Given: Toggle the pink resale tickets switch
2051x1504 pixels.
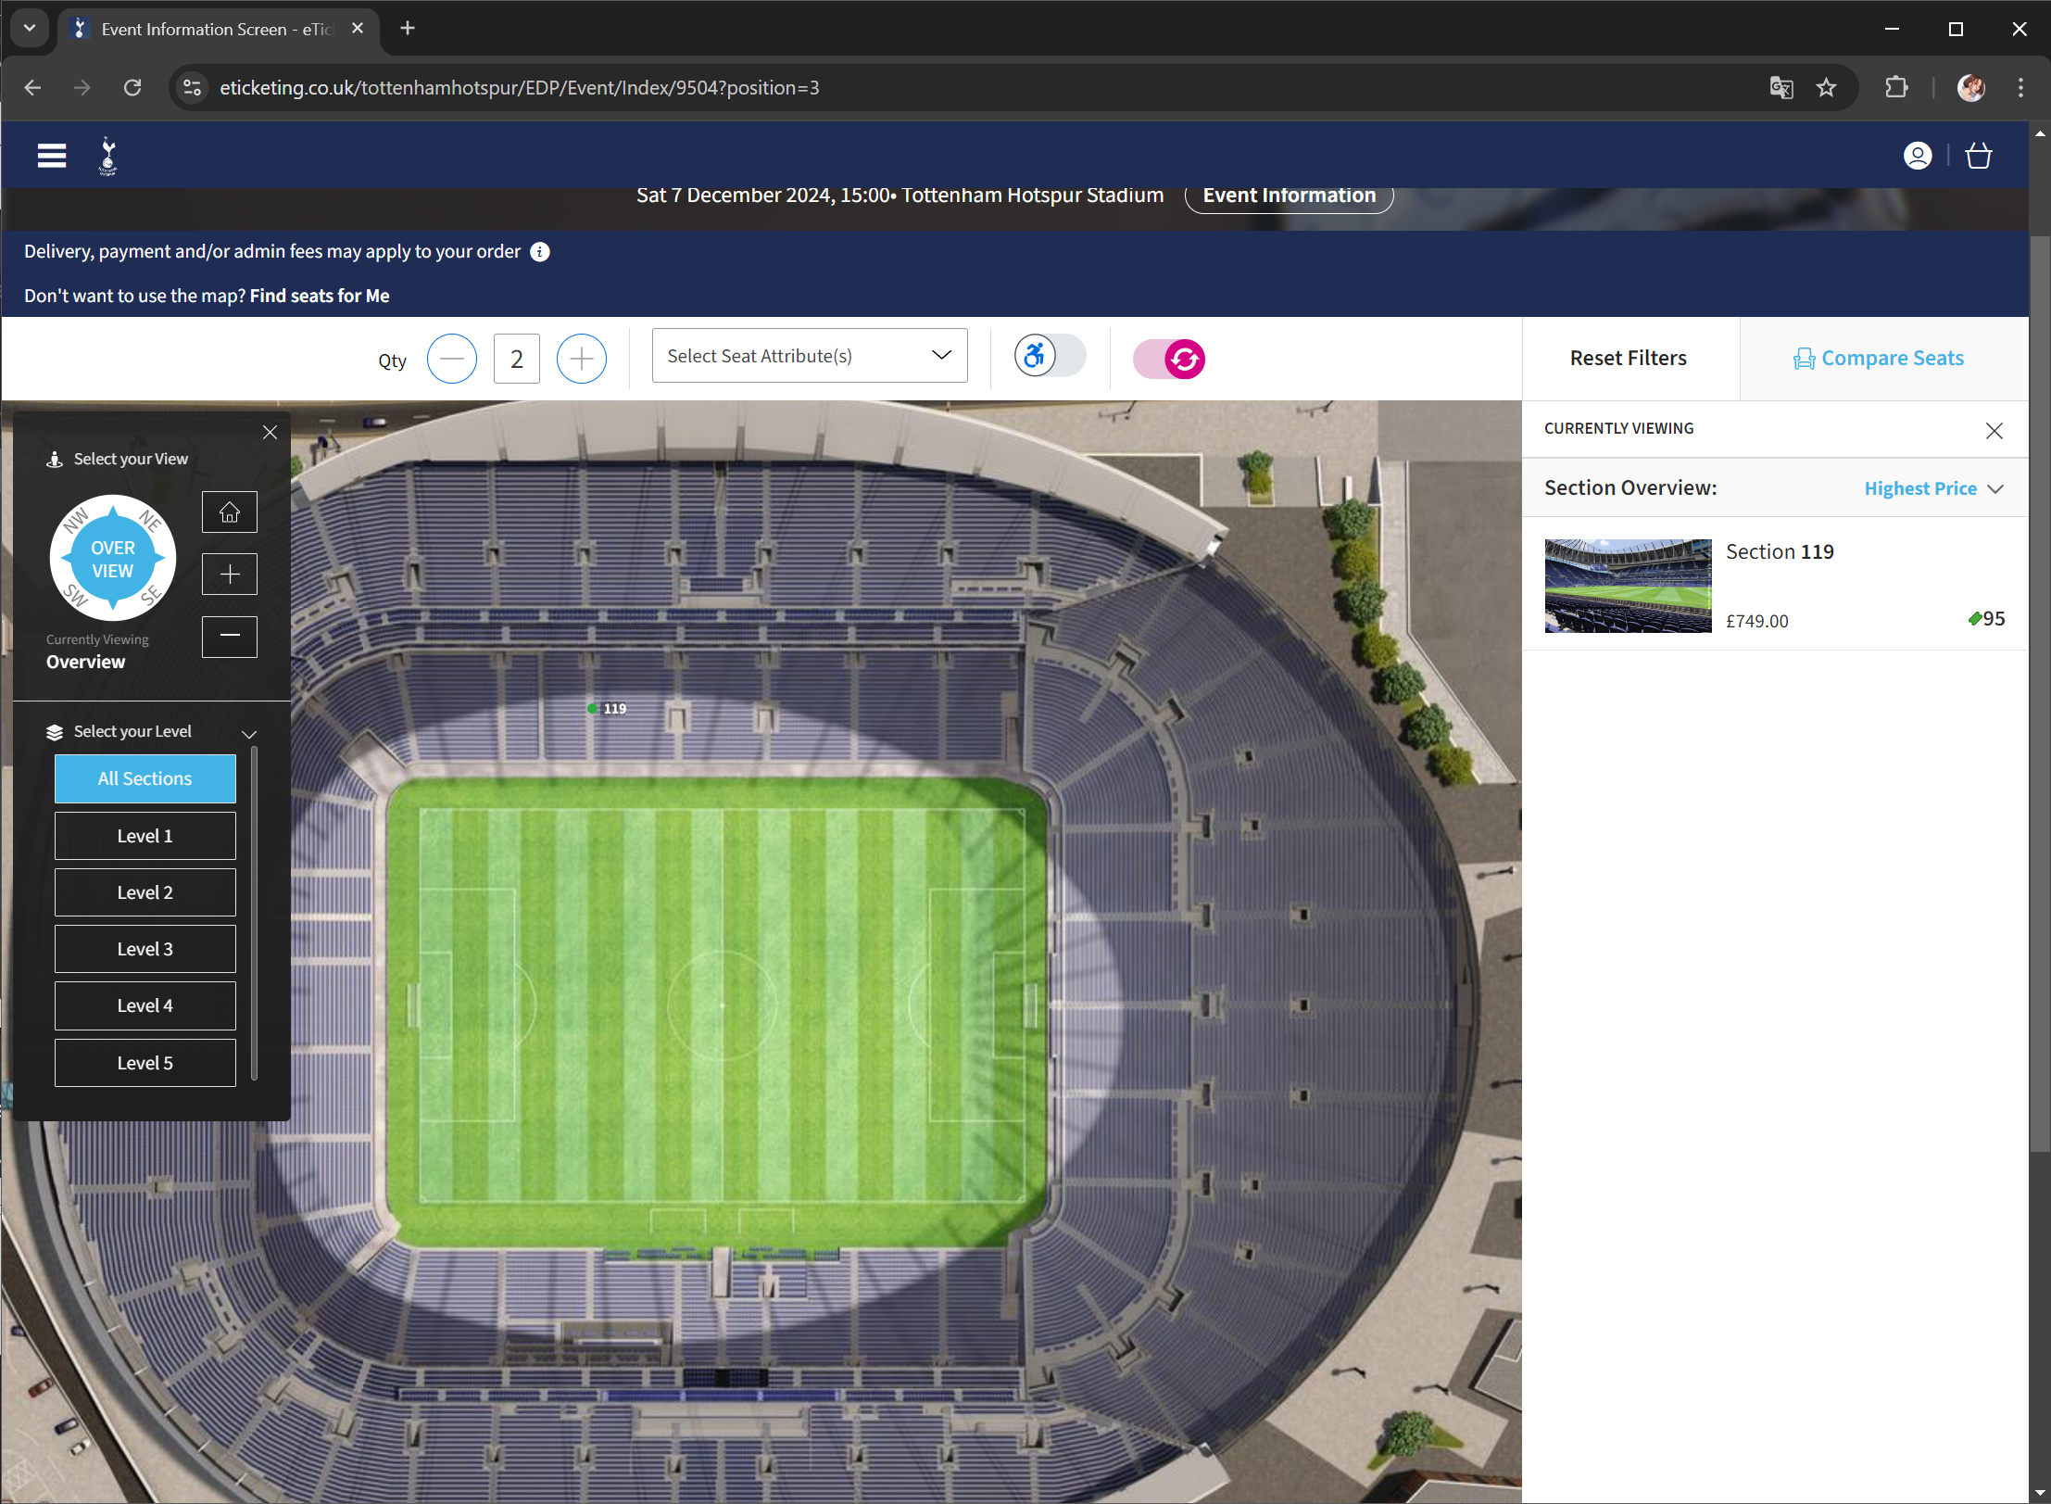Looking at the screenshot, I should click(1169, 359).
